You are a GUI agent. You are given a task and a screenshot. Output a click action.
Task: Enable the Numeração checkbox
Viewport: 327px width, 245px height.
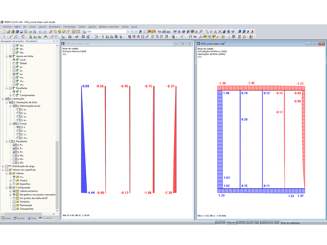14,205
